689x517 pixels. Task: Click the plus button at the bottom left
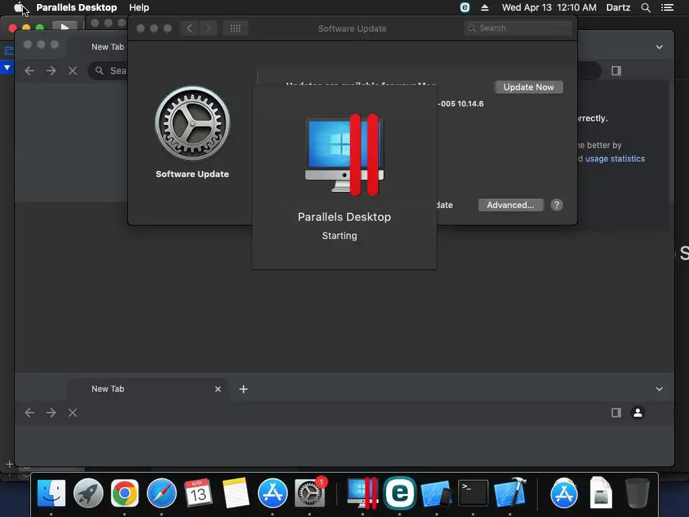[x=9, y=464]
